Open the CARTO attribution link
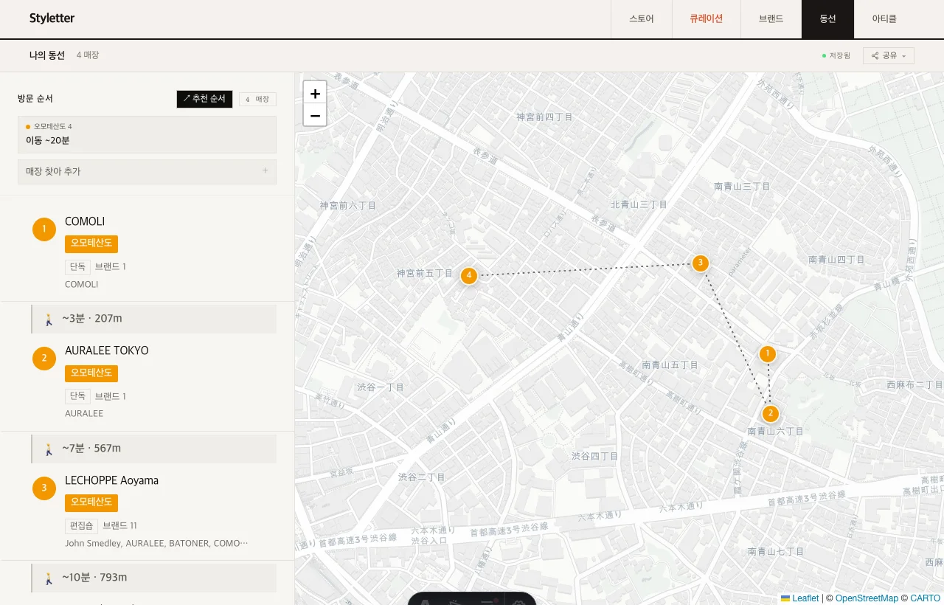The width and height of the screenshot is (944, 605). click(926, 598)
